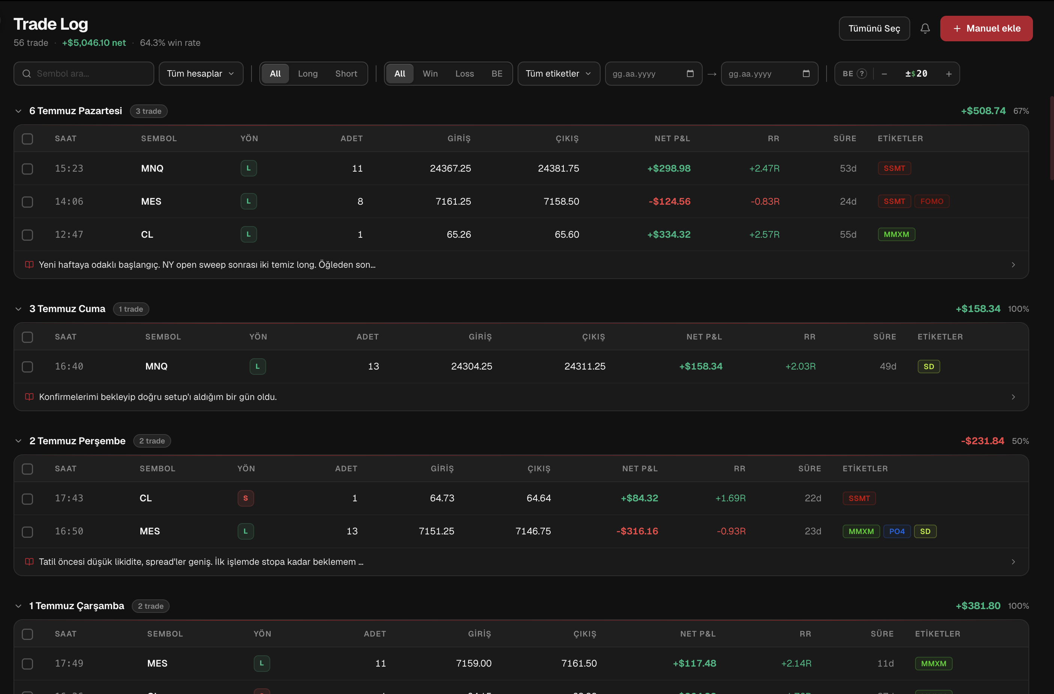The height and width of the screenshot is (694, 1054).
Task: Open the Tüm etiketler tags dropdown
Action: (559, 74)
